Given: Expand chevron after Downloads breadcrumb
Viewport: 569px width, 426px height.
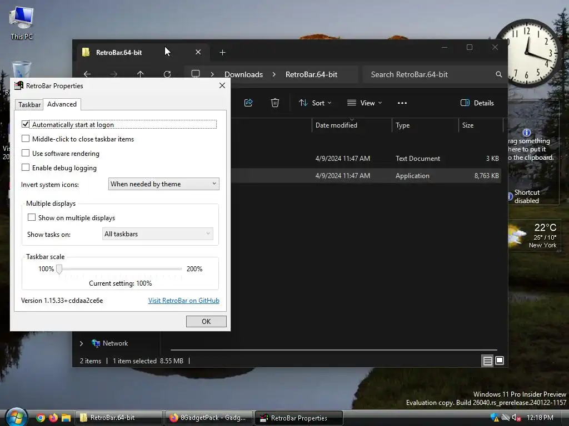Looking at the screenshot, I should click(x=274, y=74).
